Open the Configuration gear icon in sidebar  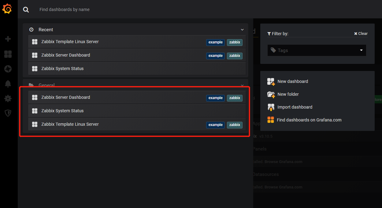pos(8,98)
